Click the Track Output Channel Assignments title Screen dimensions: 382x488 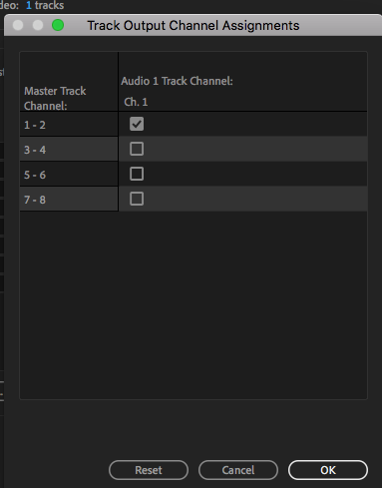[x=193, y=26]
